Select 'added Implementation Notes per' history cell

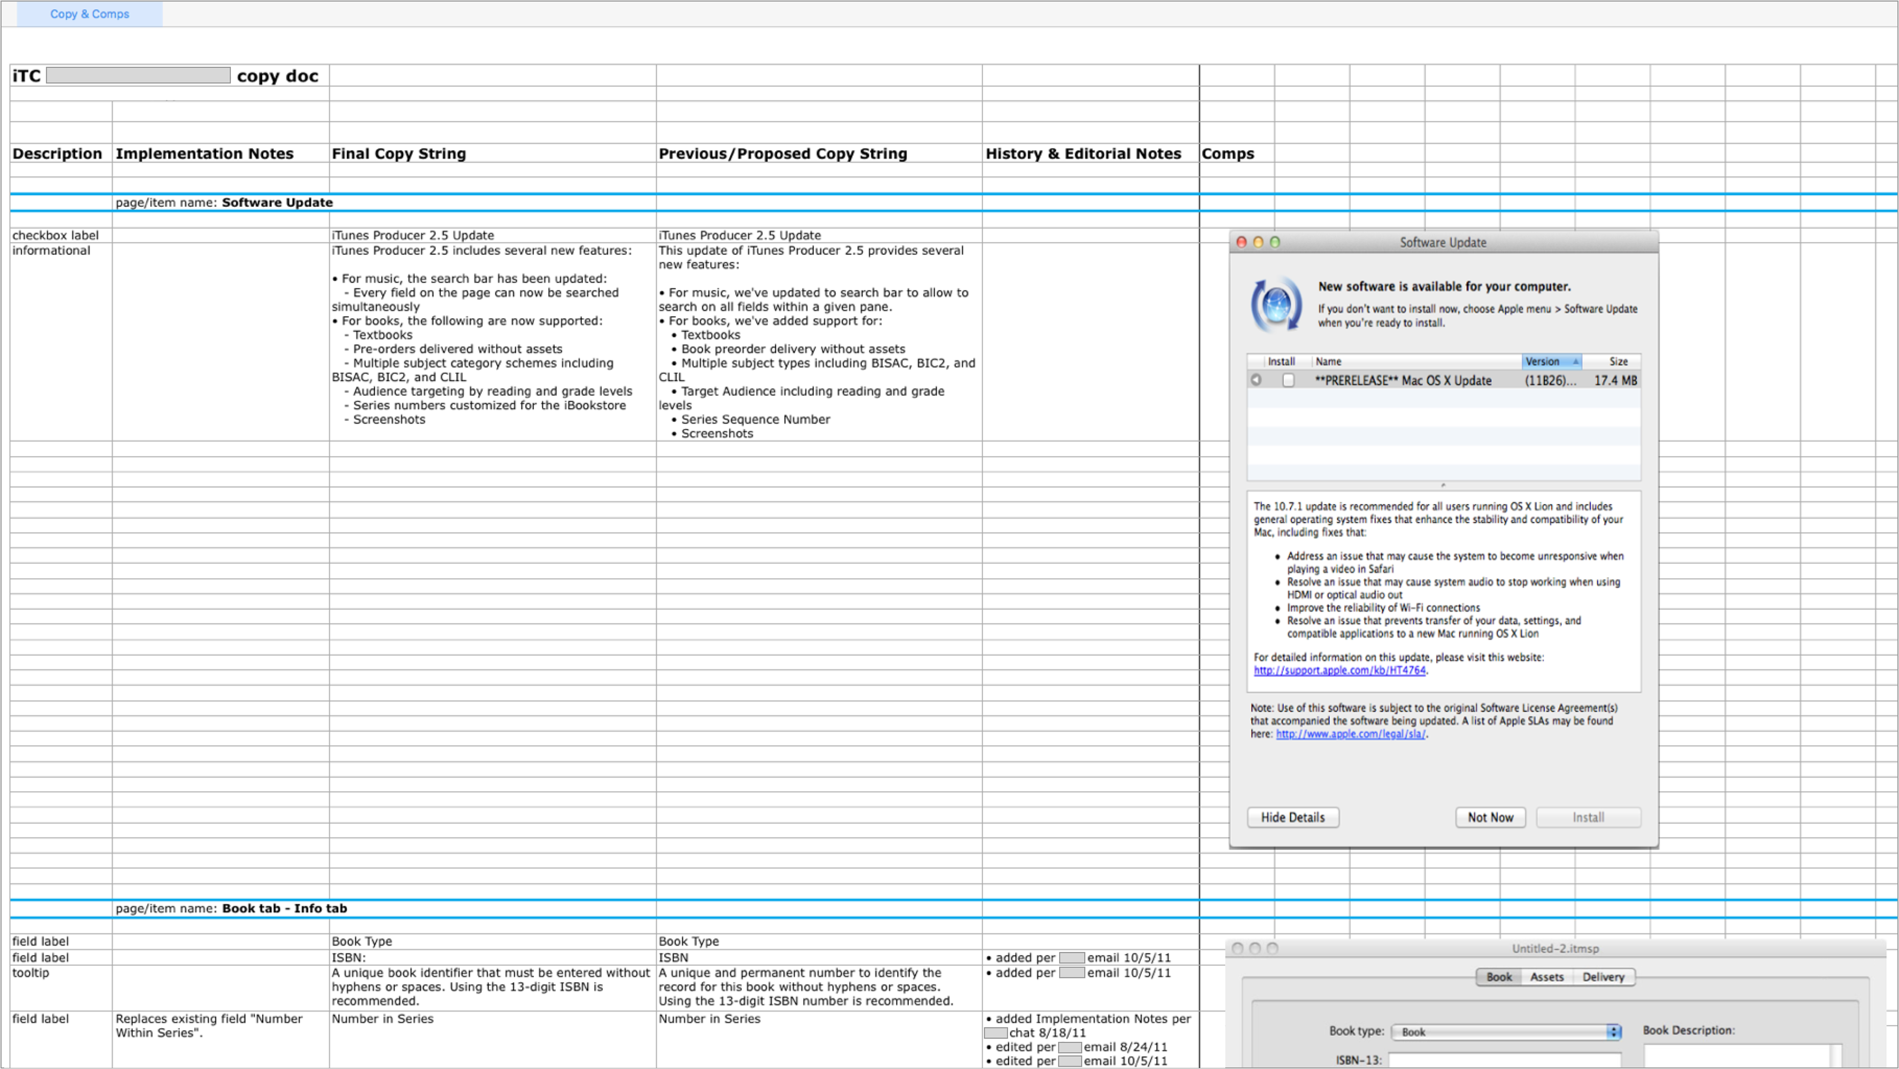click(1090, 1039)
